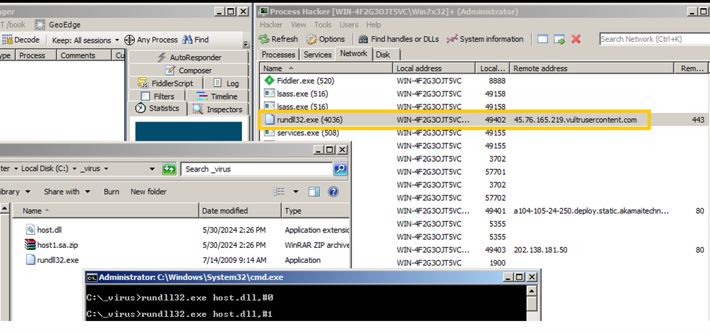Click the red X terminate icon
The image size is (710, 334).
tap(576, 40)
